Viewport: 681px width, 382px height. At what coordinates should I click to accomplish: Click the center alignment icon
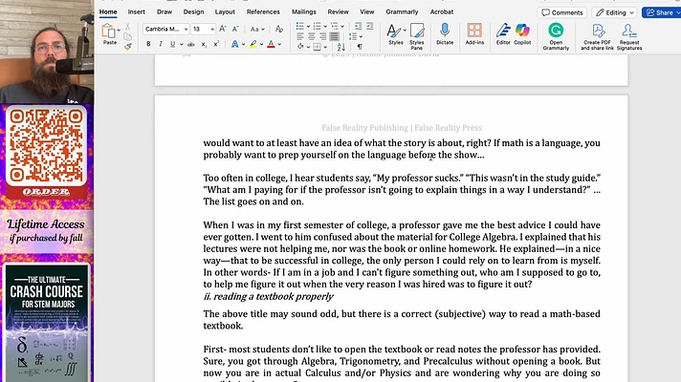point(312,37)
